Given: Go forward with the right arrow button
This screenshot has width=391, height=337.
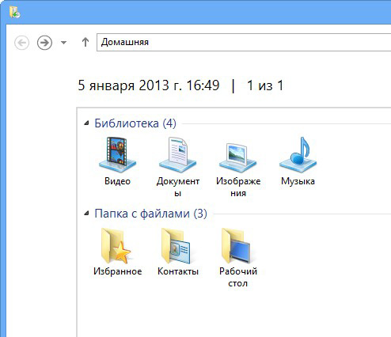Looking at the screenshot, I should (44, 43).
